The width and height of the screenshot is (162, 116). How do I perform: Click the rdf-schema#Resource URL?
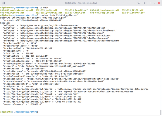(x=49, y=25)
